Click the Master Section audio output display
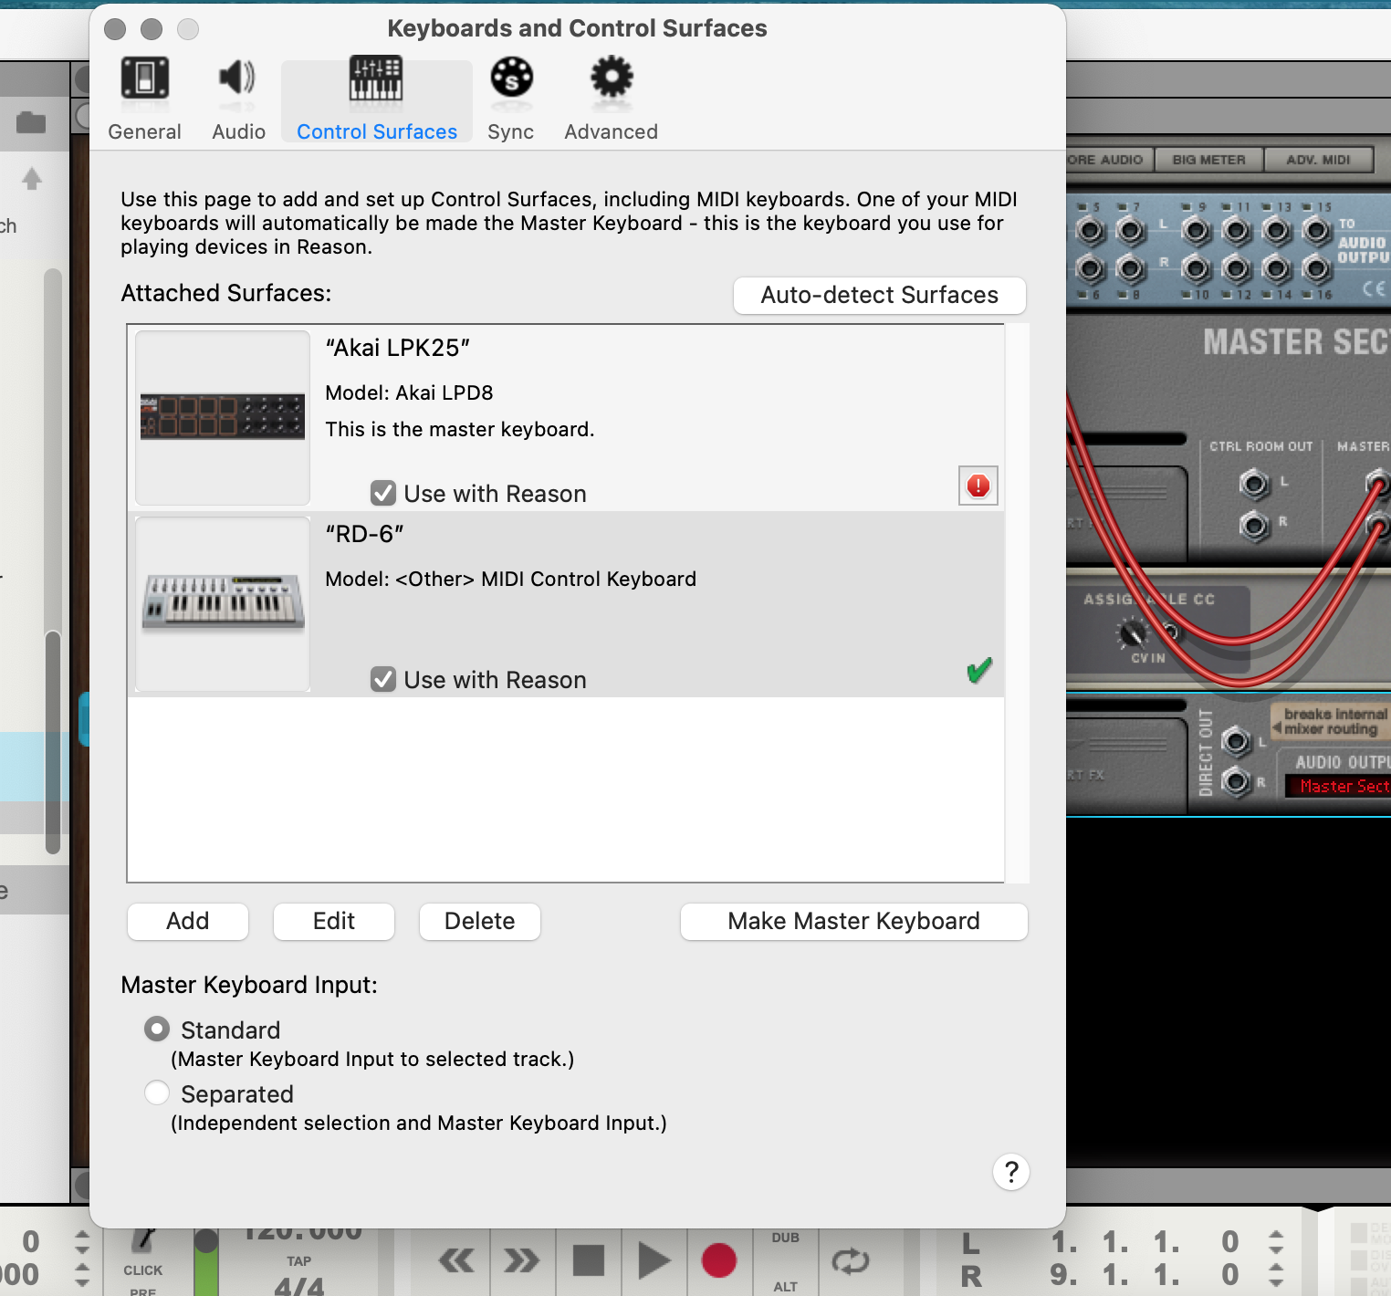 [x=1338, y=786]
